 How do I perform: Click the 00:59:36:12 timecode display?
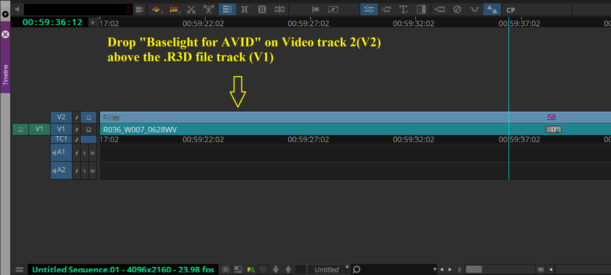(x=53, y=22)
